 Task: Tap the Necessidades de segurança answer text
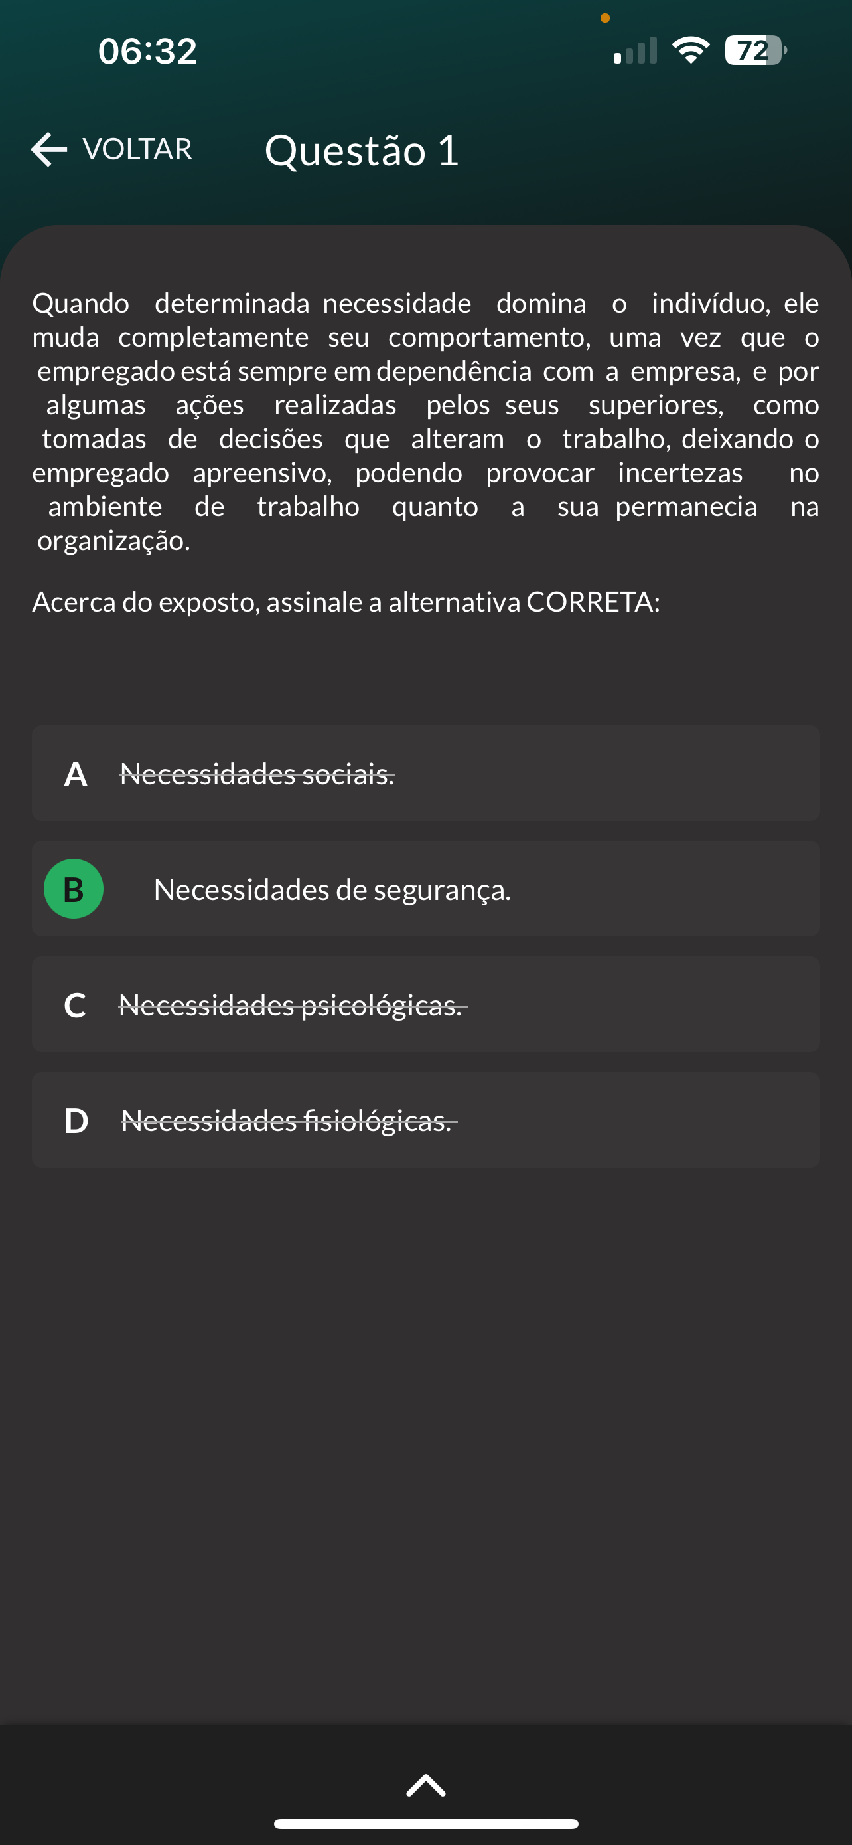click(x=332, y=889)
